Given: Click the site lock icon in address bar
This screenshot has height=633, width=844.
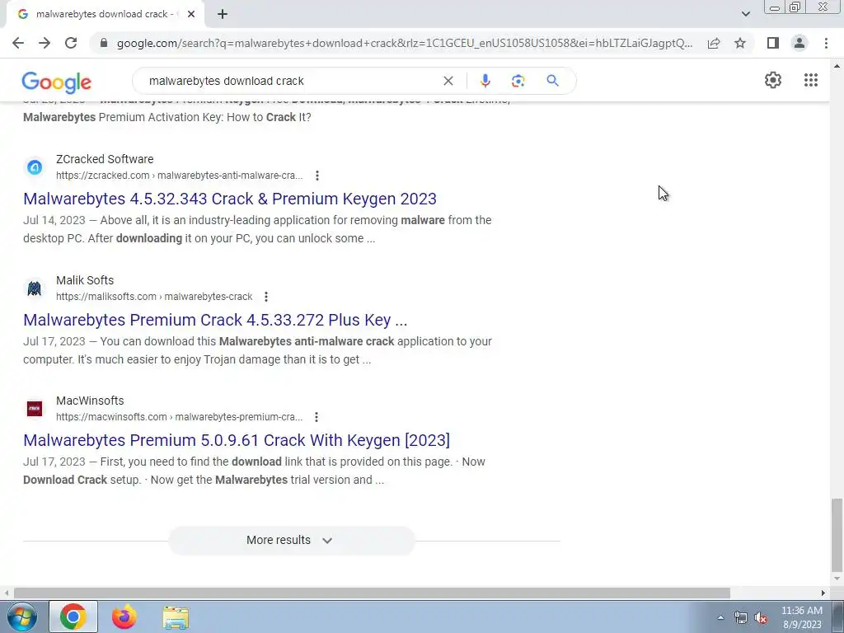Looking at the screenshot, I should coord(104,43).
